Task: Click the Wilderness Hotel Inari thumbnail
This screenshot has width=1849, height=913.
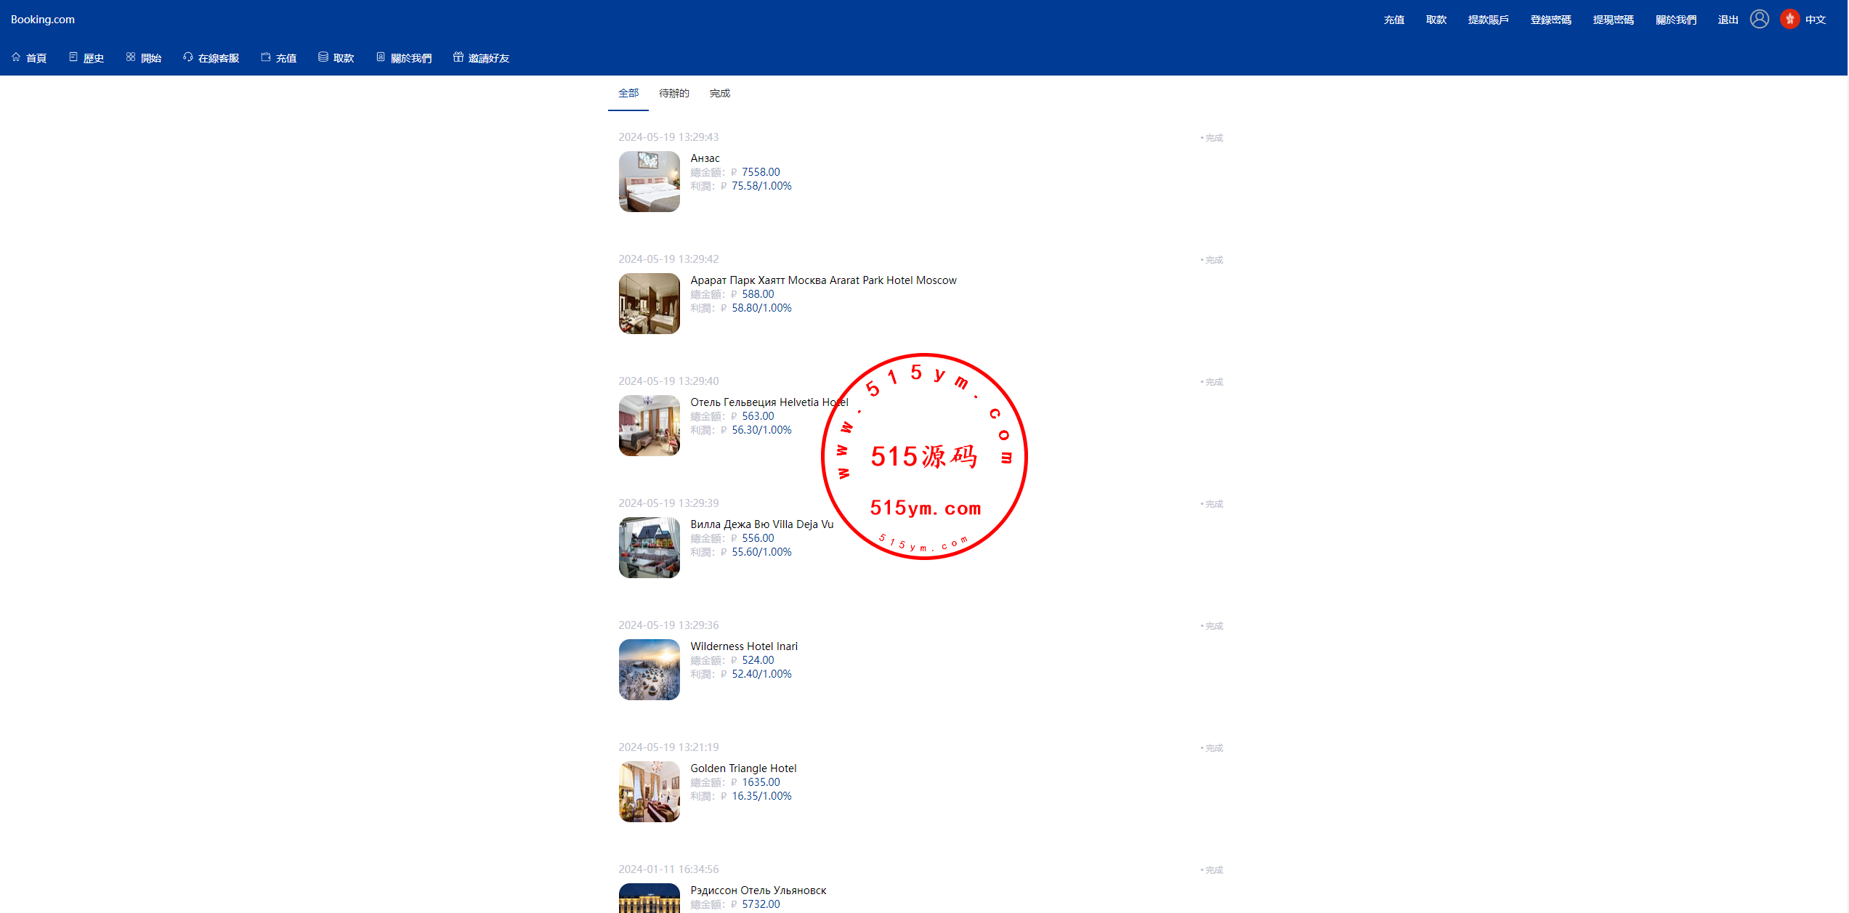Action: 649,669
